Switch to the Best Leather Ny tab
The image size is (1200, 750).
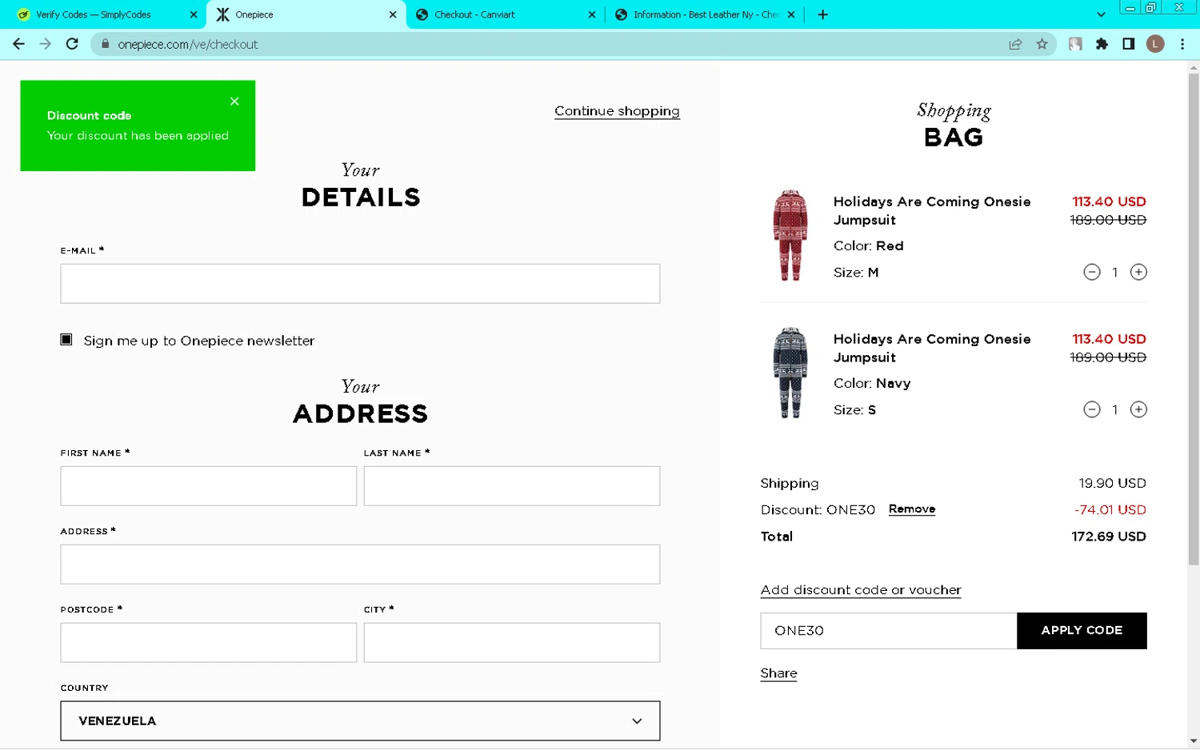(x=704, y=14)
